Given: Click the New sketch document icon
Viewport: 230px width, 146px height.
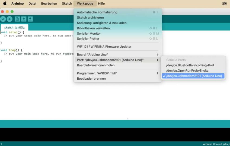Looking at the screenshot, I should [x=17, y=19].
